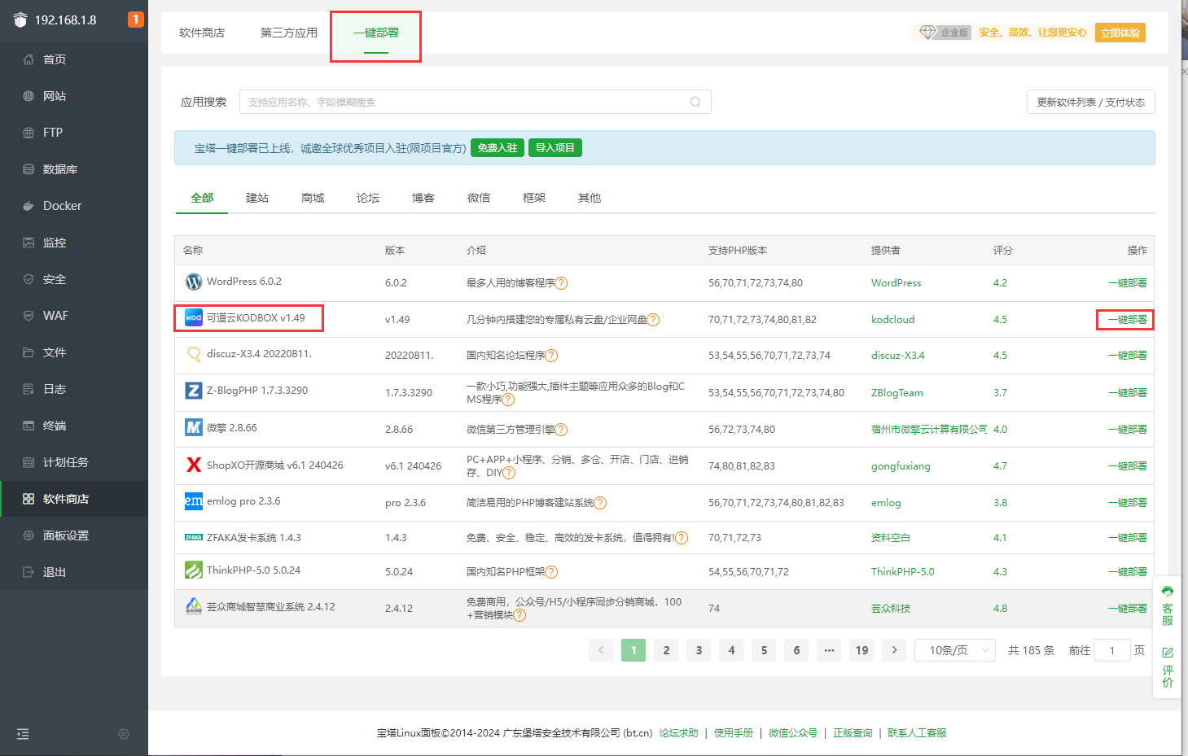Click the 免费入驻 green button
This screenshot has height=756, width=1188.
[498, 148]
